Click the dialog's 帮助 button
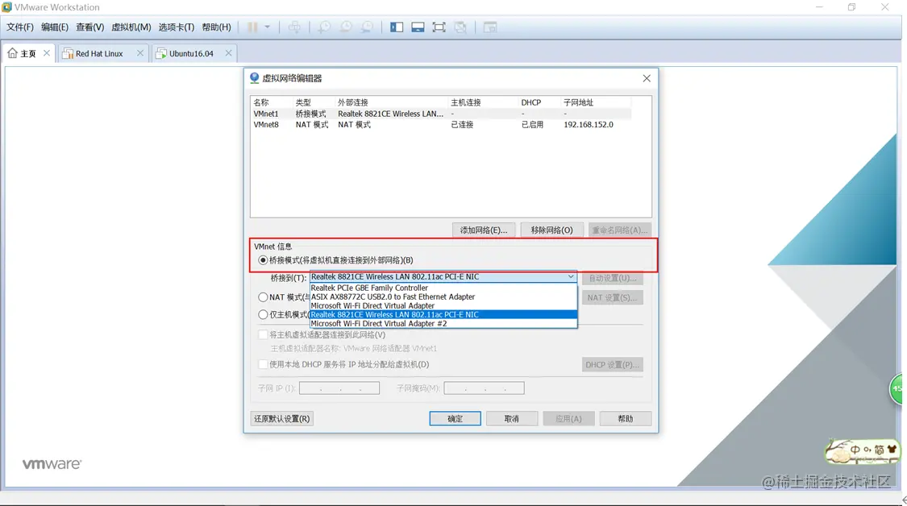Image resolution: width=907 pixels, height=506 pixels. (x=626, y=419)
